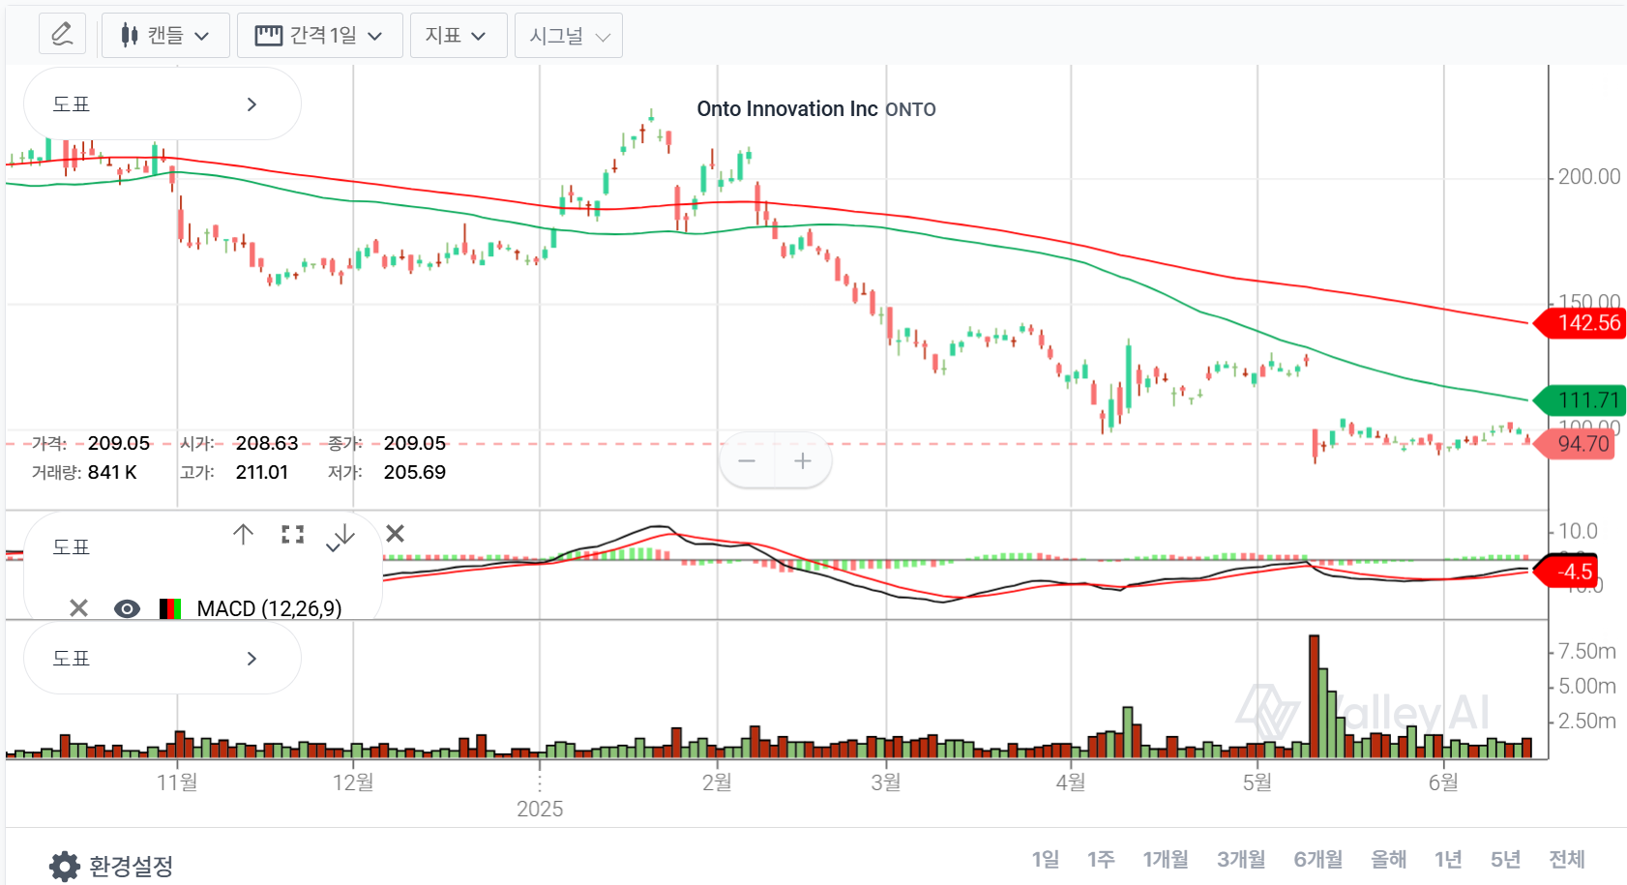Zoom out the chart with minus button
Viewport: 1627px width, 885px height.
pyautogui.click(x=747, y=460)
